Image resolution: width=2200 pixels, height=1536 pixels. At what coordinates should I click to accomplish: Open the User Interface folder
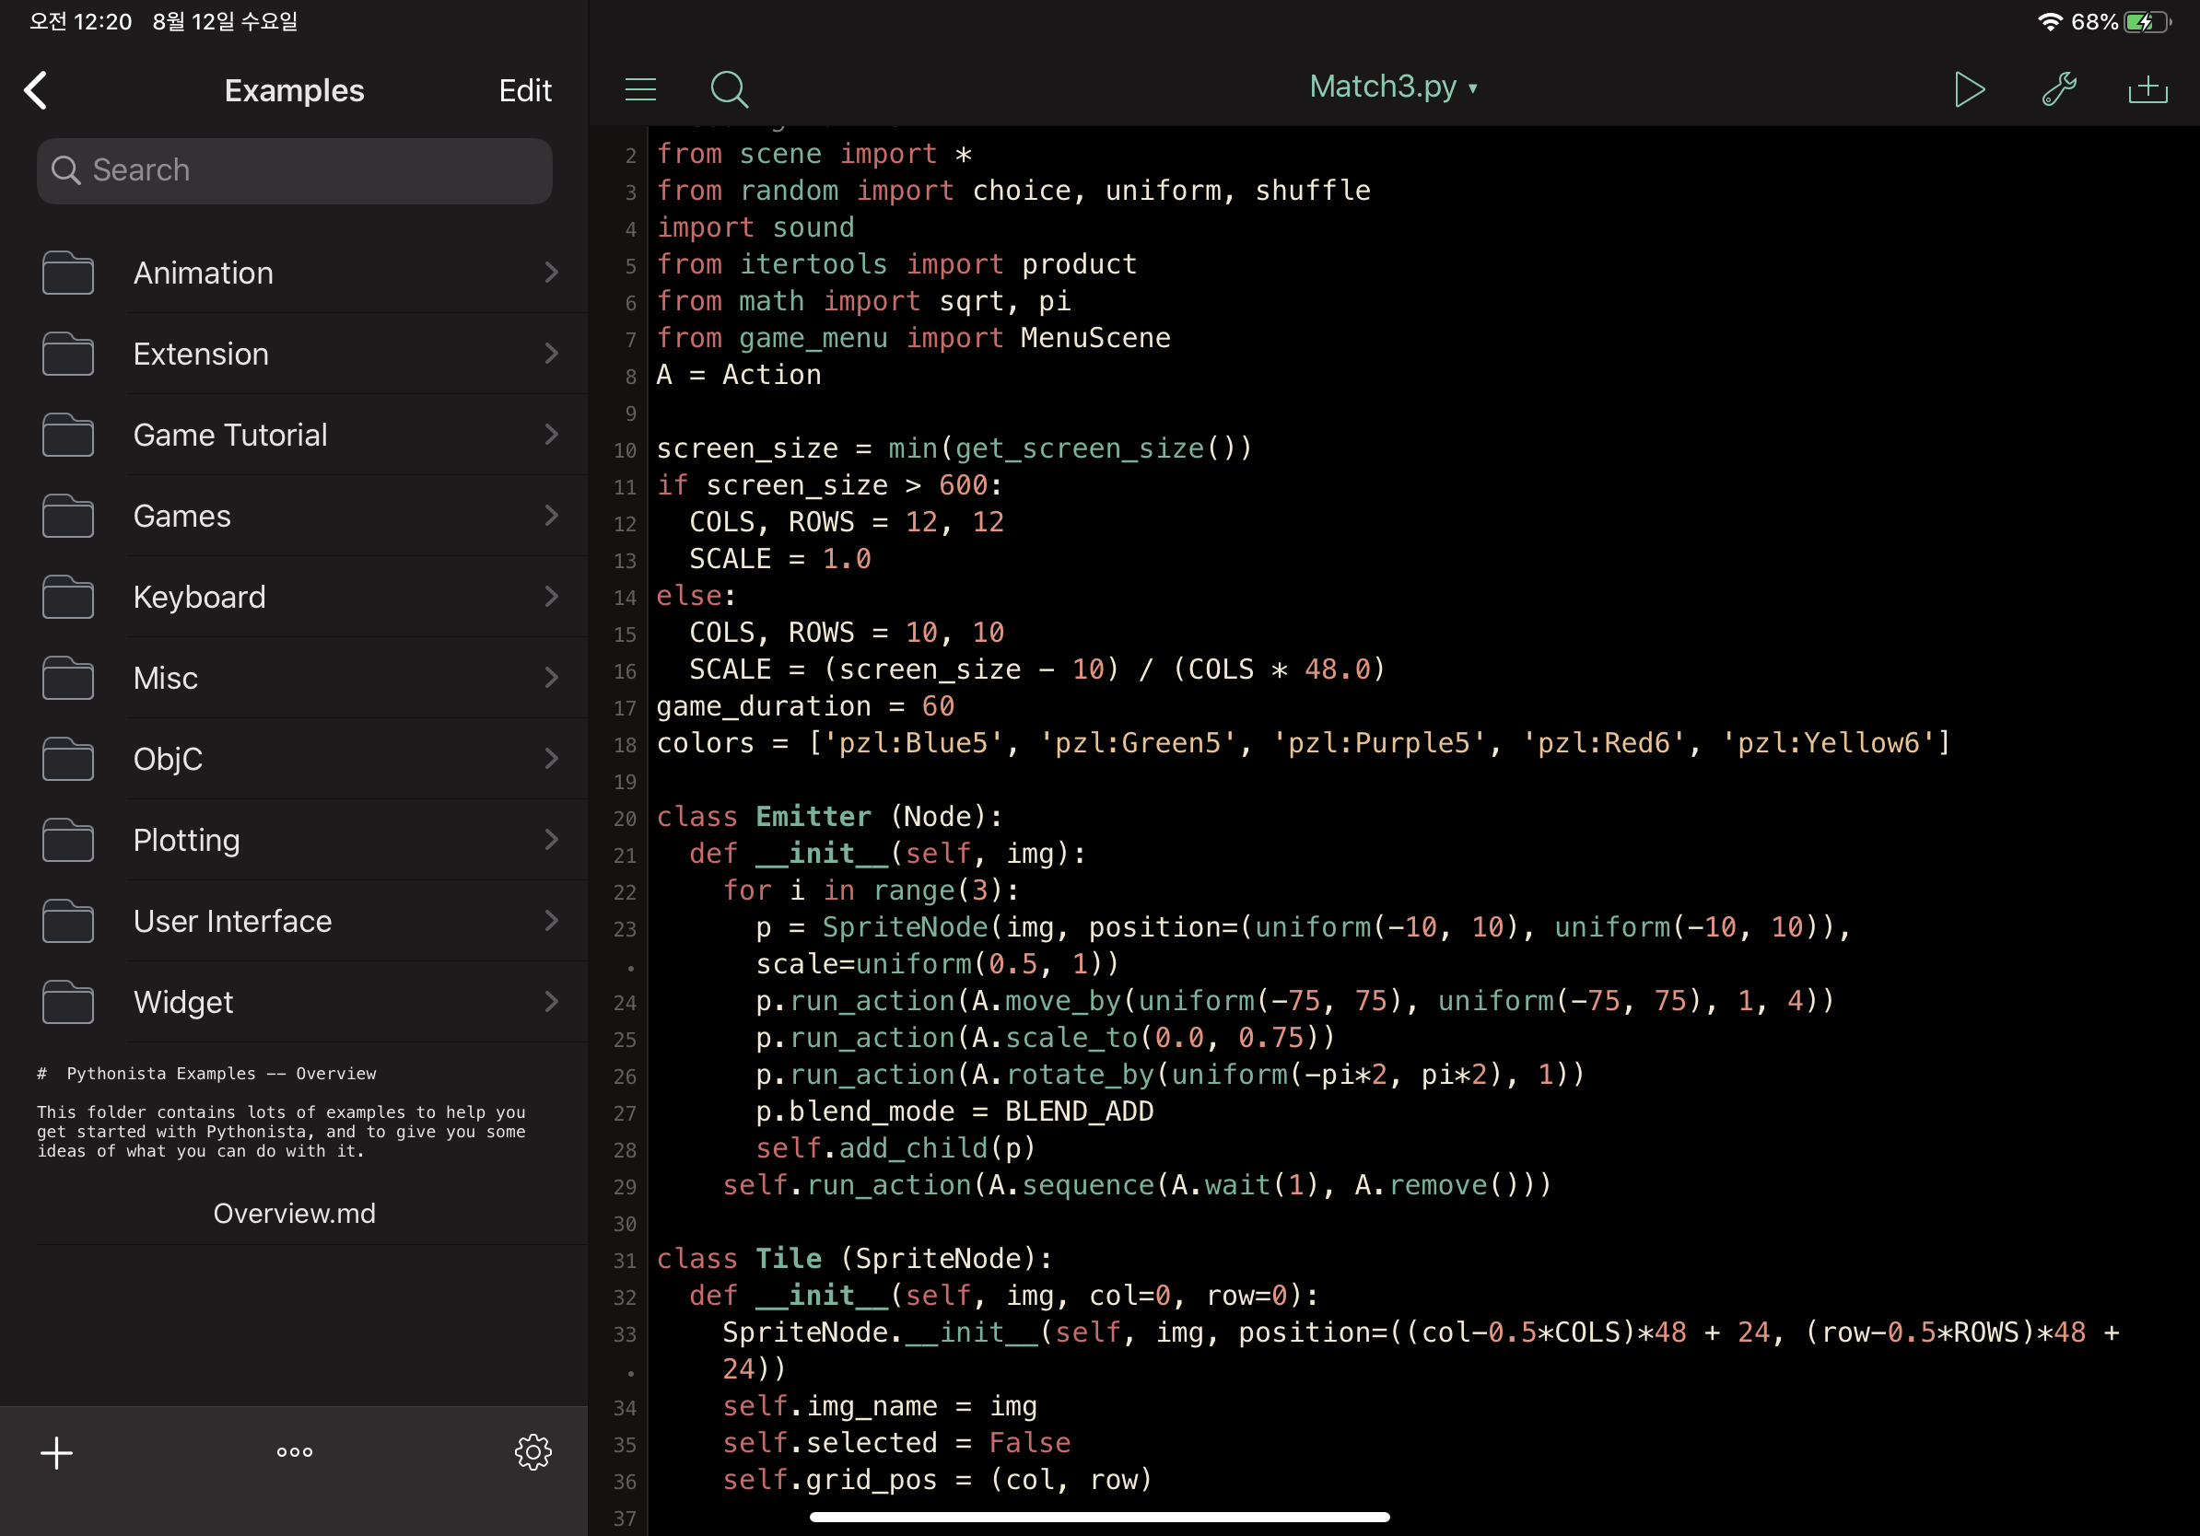232,921
